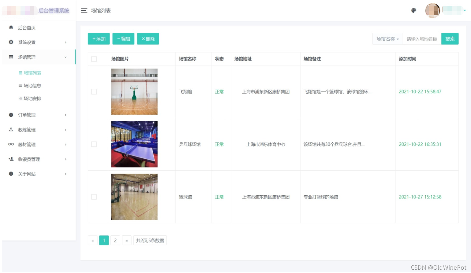Toggle the hamburger sidebar menu icon
The height and width of the screenshot is (273, 471).
click(84, 11)
